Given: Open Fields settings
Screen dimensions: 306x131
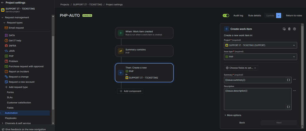Looking at the screenshot, I should point(10,108).
